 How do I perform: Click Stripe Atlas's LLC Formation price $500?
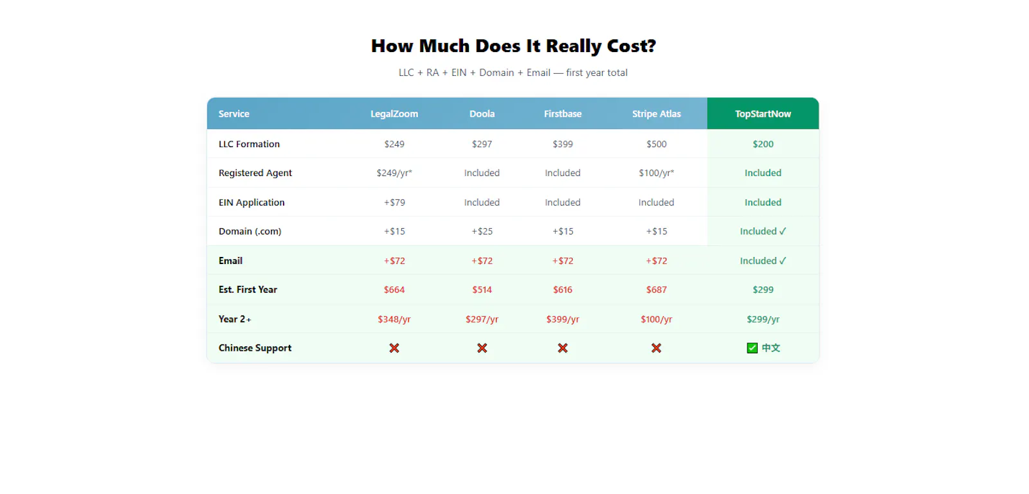(x=656, y=144)
